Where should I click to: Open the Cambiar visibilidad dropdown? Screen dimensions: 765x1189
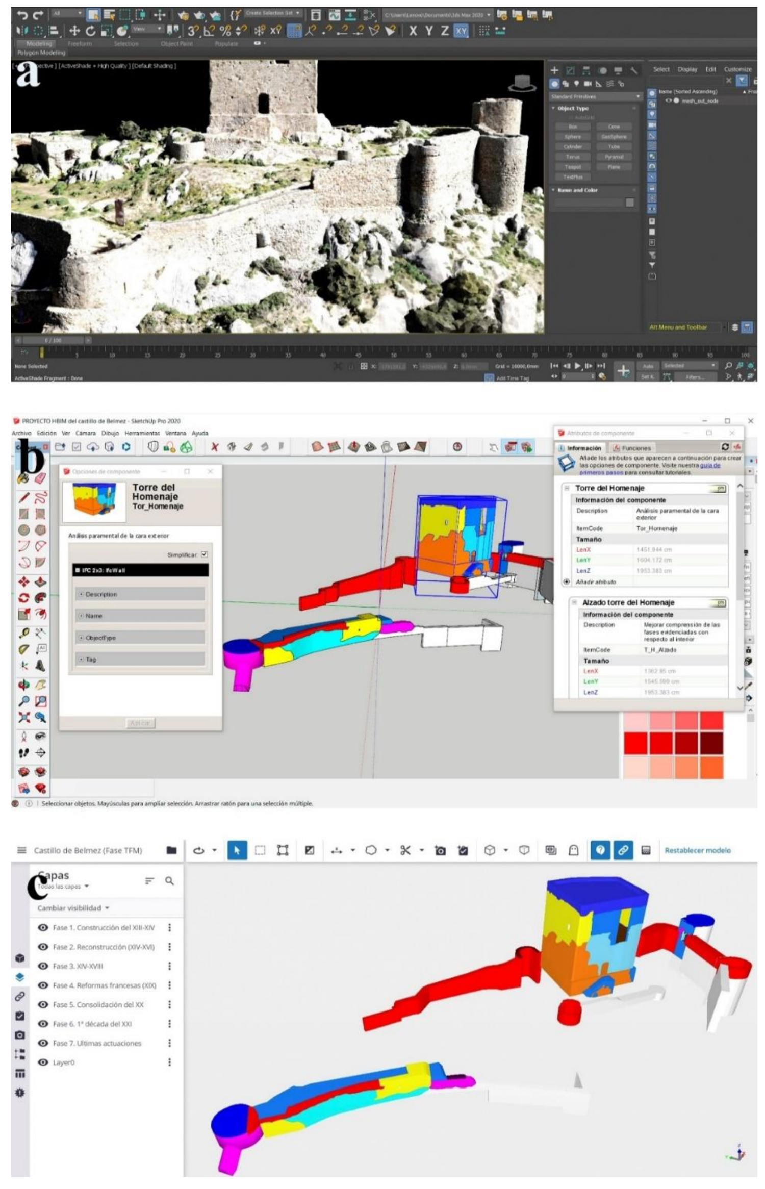pos(73,908)
